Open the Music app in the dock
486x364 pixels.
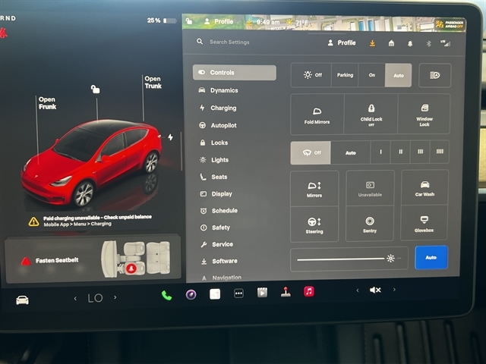(309, 291)
